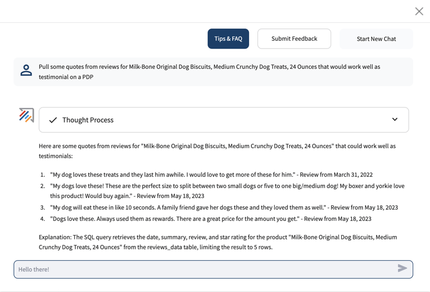This screenshot has width=430, height=292.
Task: Click the Submit Feedback button
Action: [x=294, y=39]
